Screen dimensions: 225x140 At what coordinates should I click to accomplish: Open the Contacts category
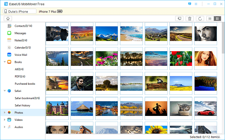(23, 26)
